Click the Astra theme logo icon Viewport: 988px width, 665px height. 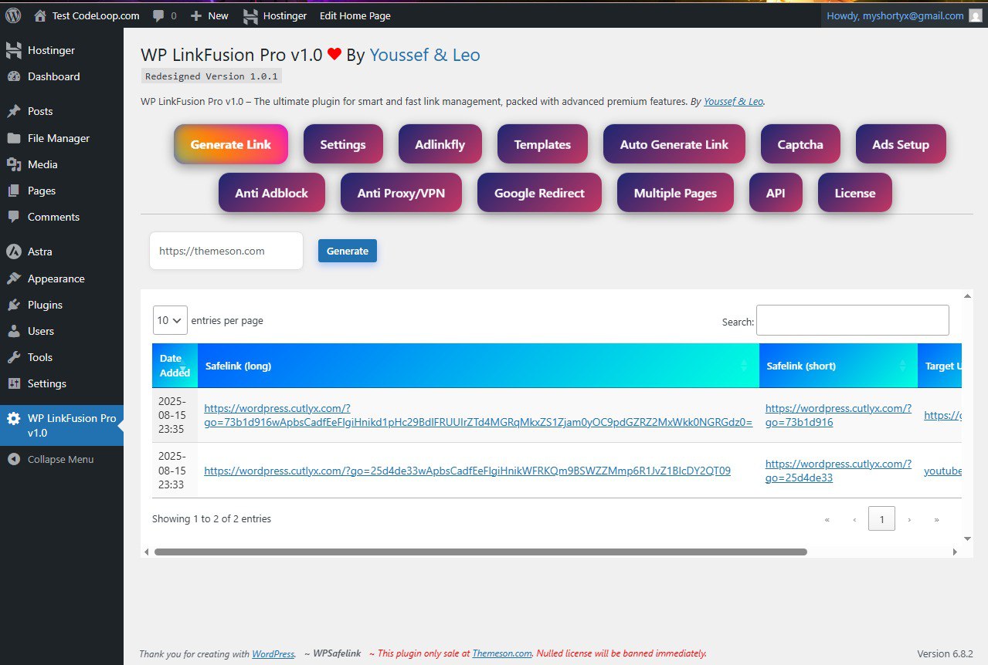(x=13, y=251)
